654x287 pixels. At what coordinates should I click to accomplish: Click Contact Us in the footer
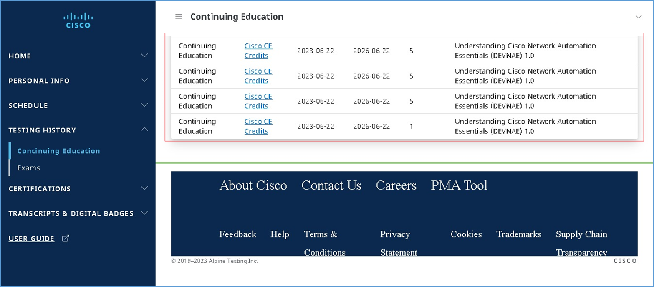331,185
